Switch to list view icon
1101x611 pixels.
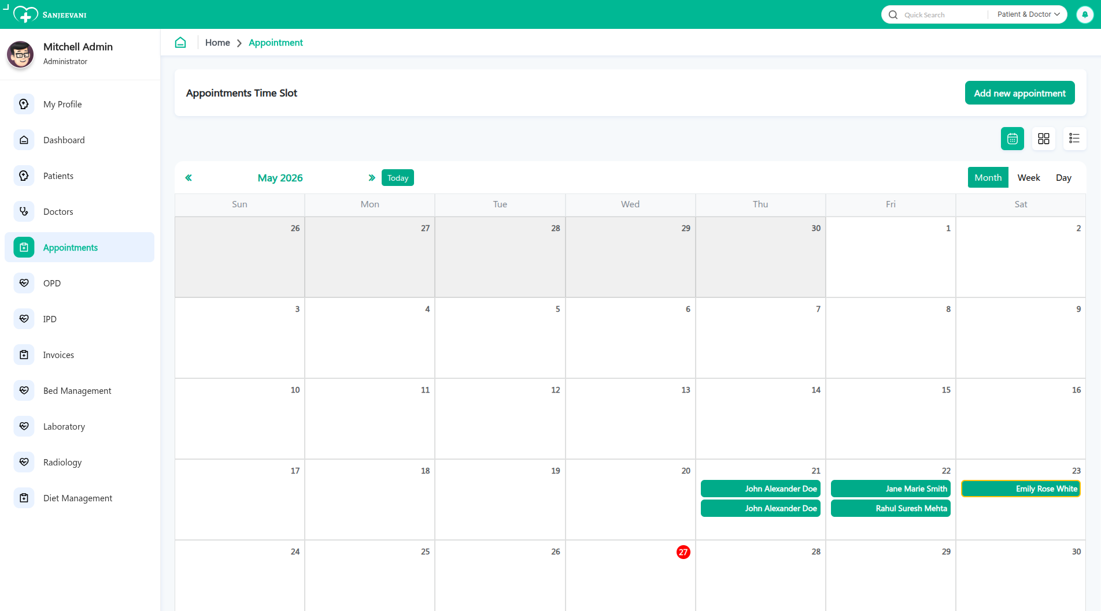pos(1074,139)
